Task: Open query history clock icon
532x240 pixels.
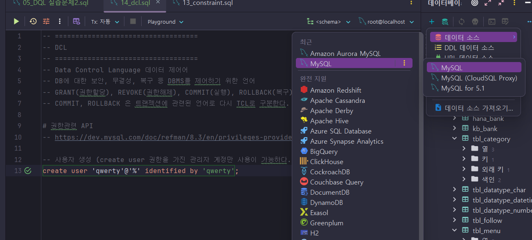Action: [x=33, y=21]
